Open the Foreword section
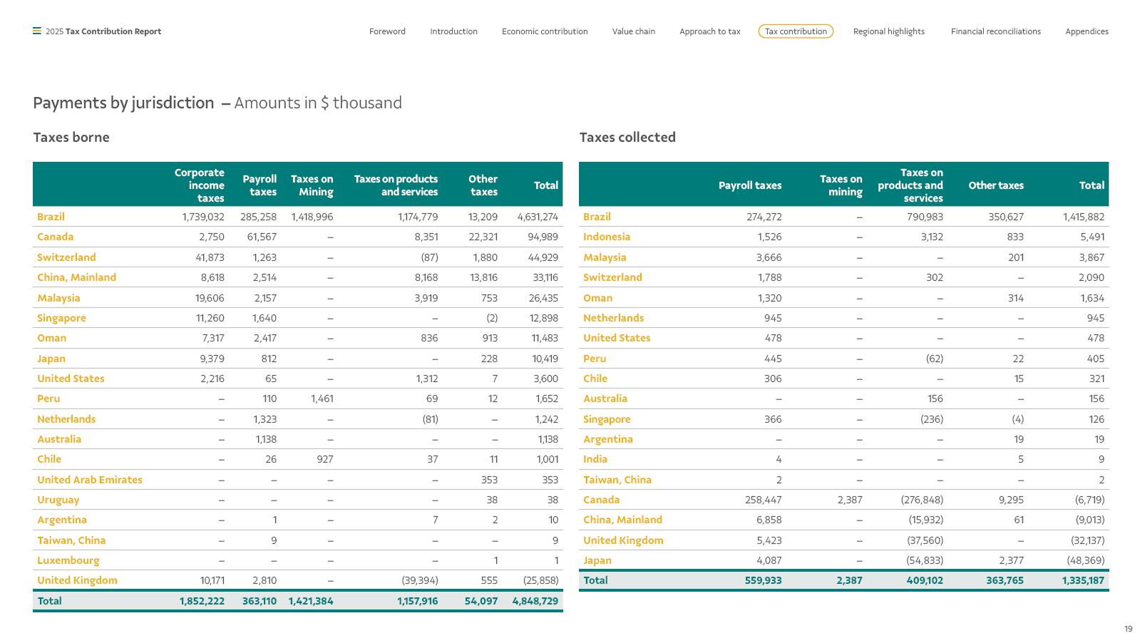Screen dimensions: 1140x643 click(387, 31)
